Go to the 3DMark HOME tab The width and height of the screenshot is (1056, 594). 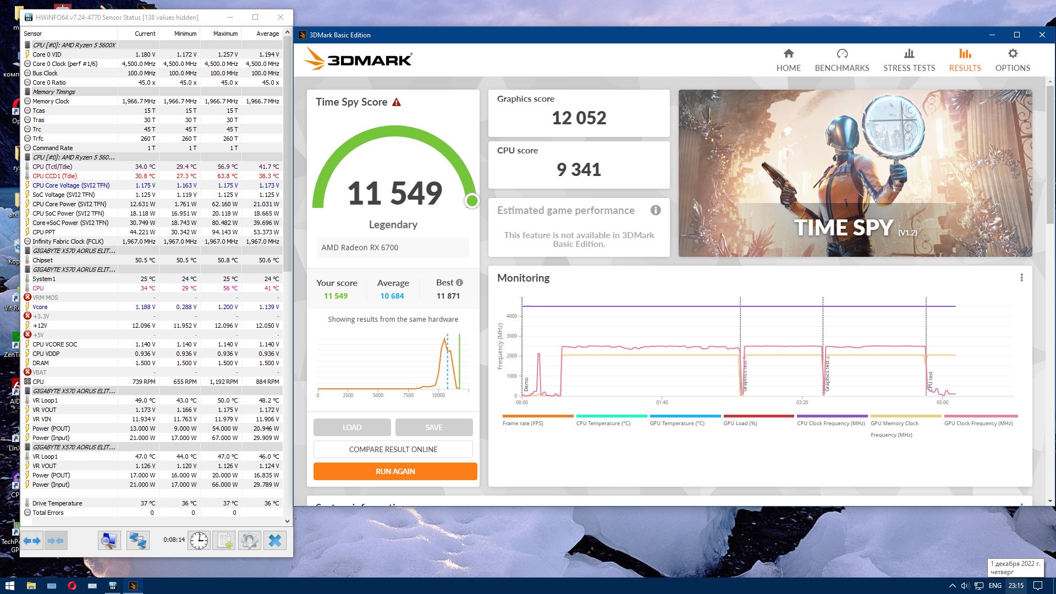788,60
